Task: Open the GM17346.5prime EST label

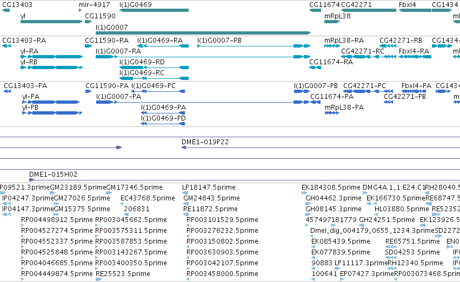Action: coord(135,187)
